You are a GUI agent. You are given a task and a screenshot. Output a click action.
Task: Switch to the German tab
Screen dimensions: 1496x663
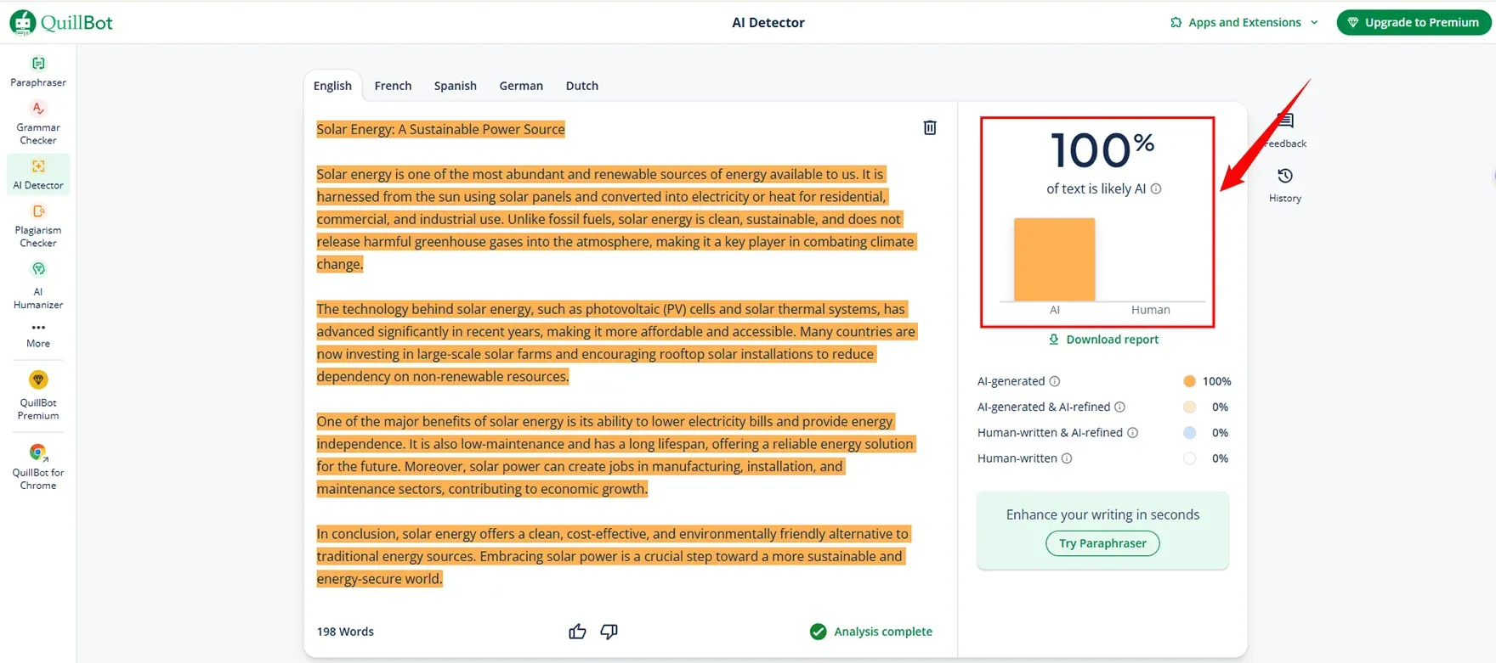521,86
